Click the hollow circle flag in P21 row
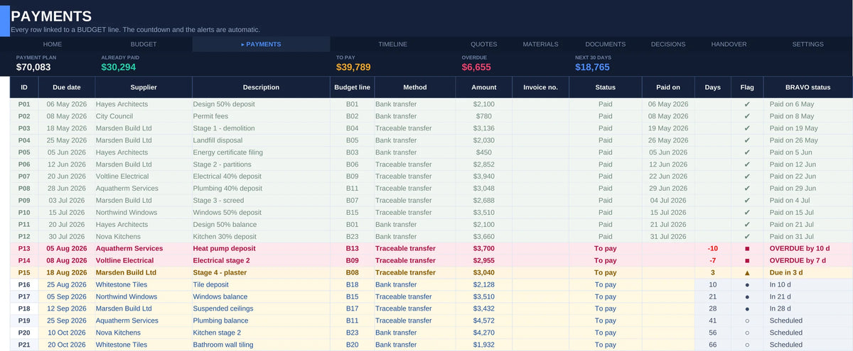This screenshot has height=351, width=853. click(747, 345)
